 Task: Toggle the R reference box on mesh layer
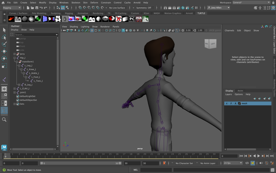click(x=235, y=104)
